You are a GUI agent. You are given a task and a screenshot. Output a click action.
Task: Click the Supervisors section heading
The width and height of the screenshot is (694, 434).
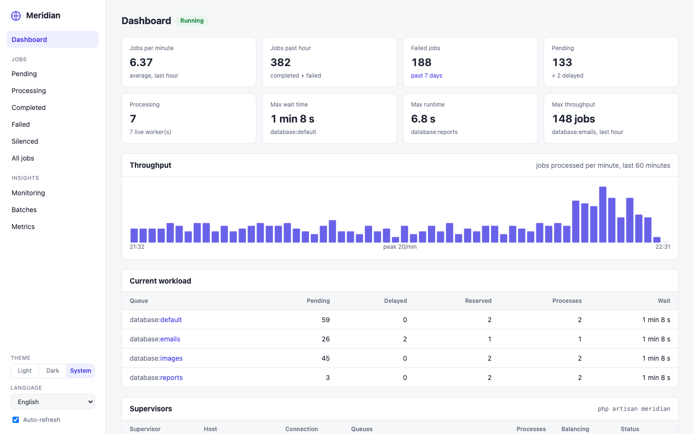tap(151, 409)
